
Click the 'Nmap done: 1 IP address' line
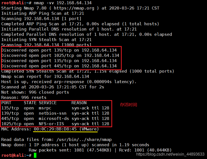point(75,145)
